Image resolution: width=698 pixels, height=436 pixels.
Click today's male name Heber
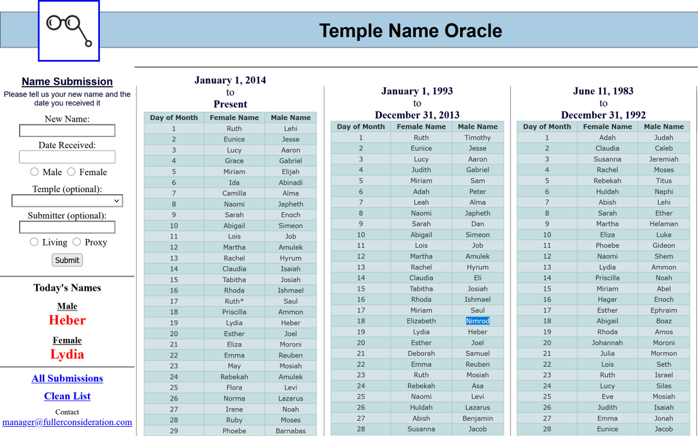click(x=67, y=320)
